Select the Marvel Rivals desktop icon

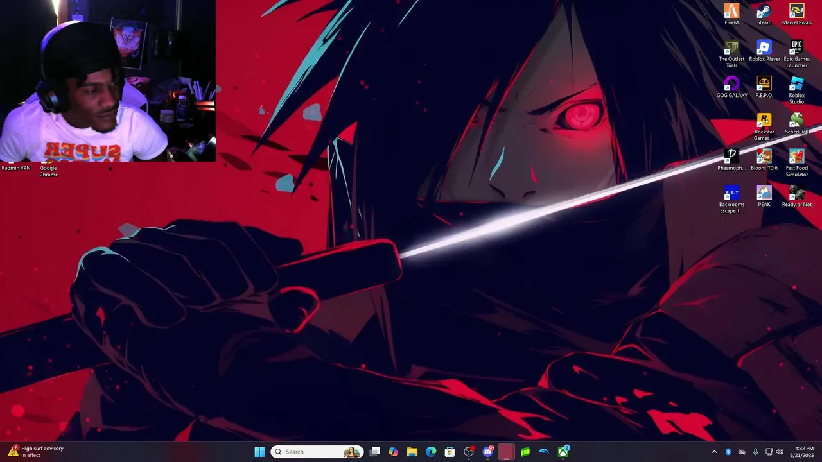pyautogui.click(x=796, y=14)
